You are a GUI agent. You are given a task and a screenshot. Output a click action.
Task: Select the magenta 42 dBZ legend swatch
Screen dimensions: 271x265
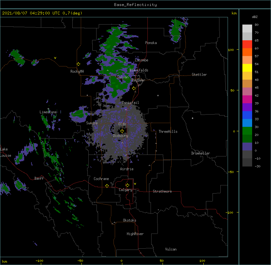[x=247, y=99]
